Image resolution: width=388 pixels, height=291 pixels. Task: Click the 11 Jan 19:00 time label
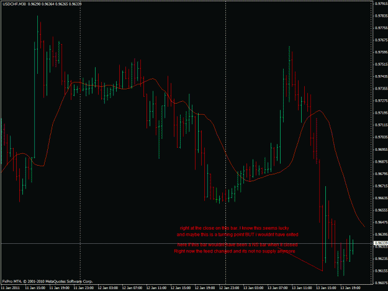click(60, 288)
